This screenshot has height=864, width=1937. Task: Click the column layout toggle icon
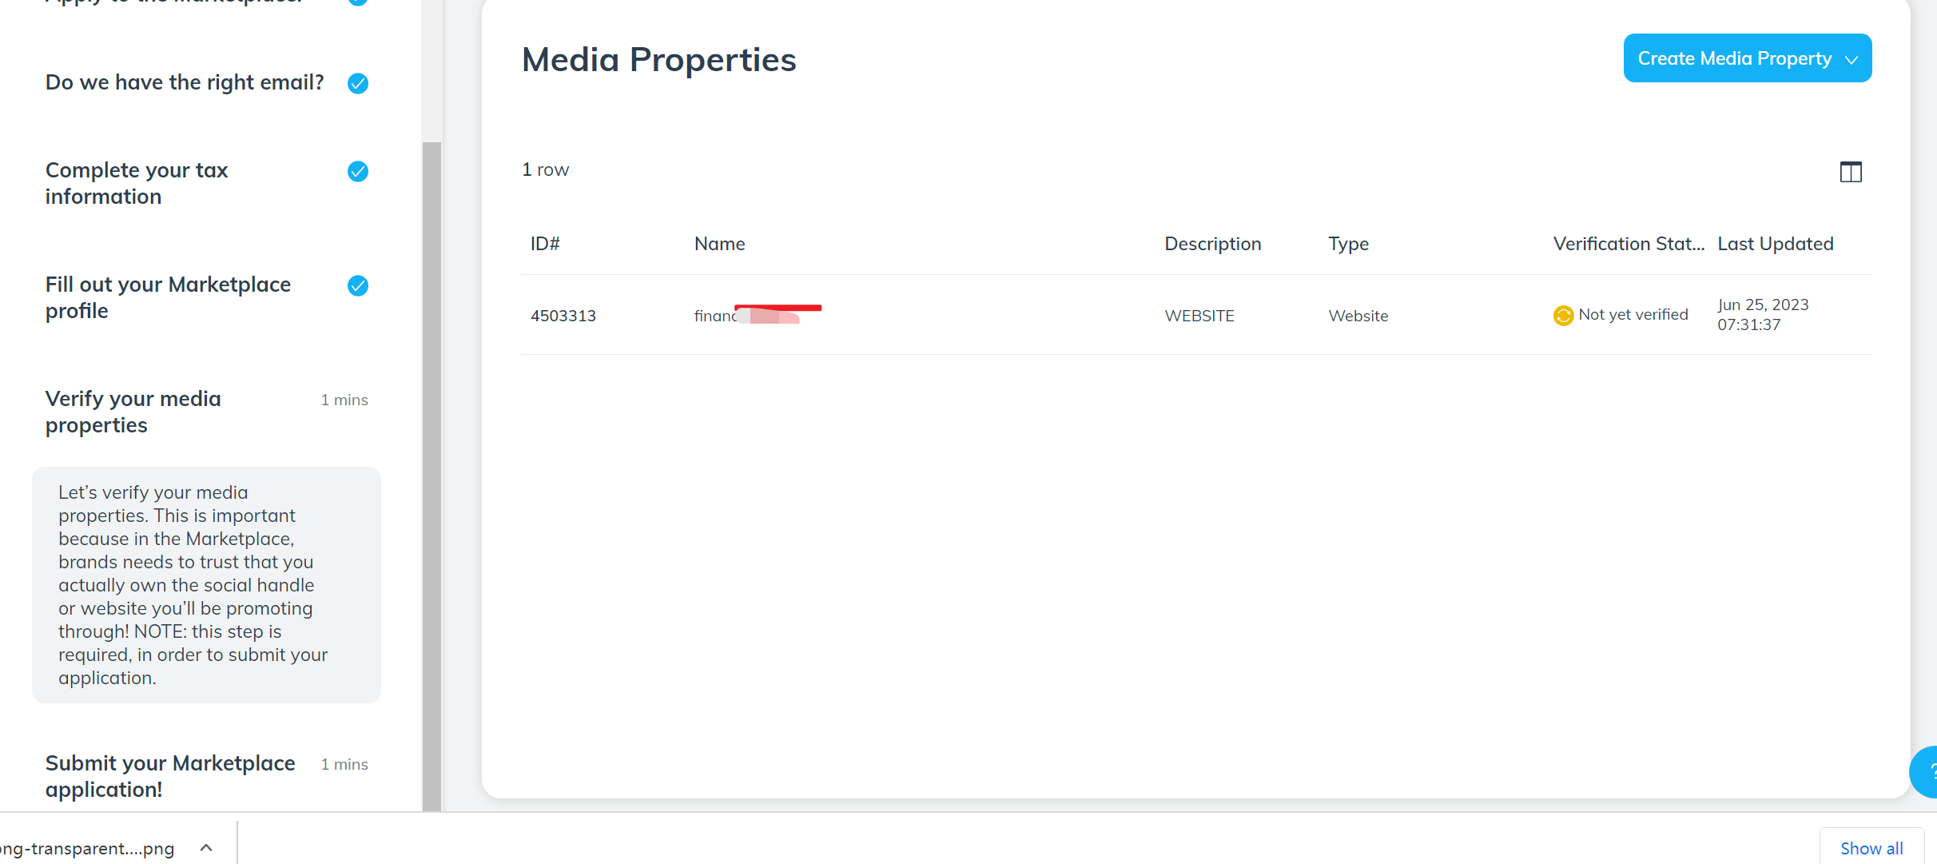click(1850, 172)
